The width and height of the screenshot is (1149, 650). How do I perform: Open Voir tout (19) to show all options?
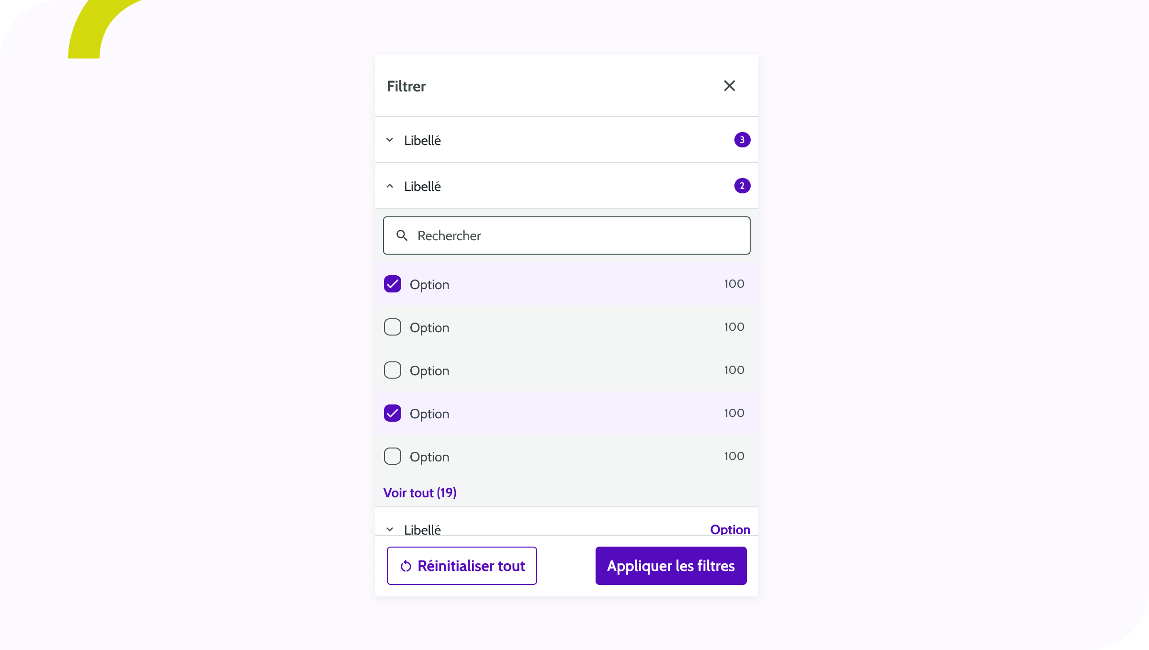click(x=419, y=493)
